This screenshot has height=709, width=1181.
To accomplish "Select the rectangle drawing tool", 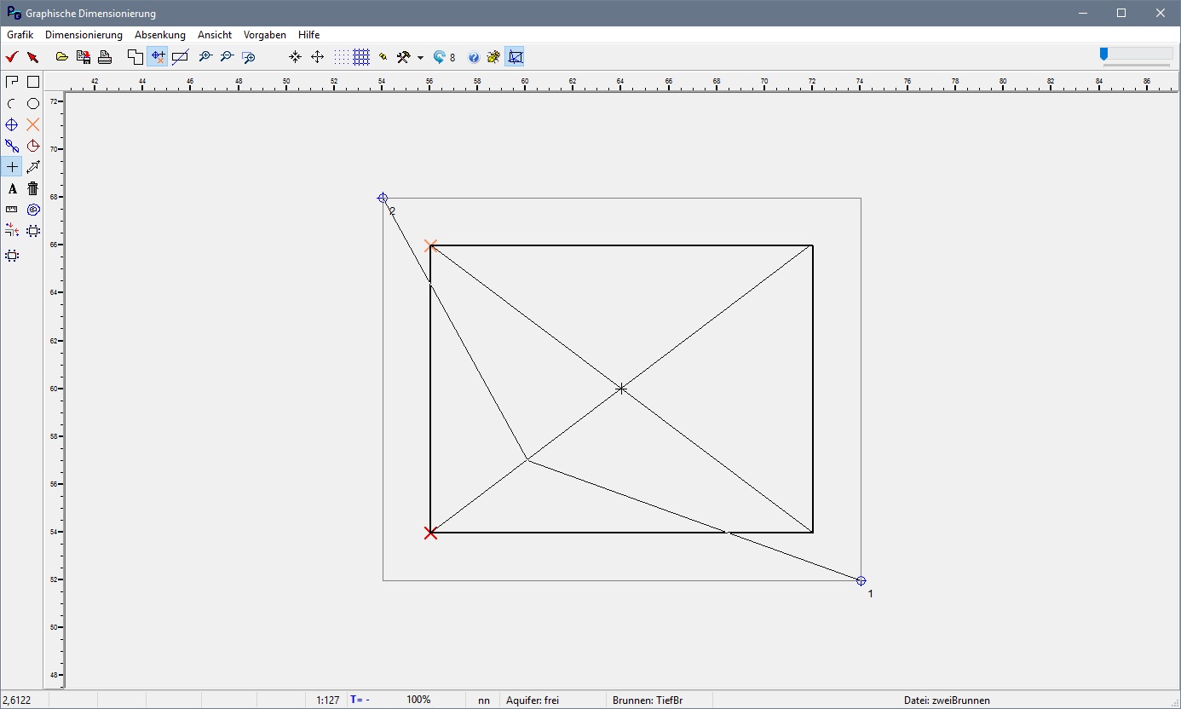I will coord(32,82).
